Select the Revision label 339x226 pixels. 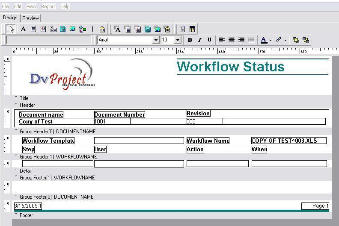[x=199, y=113]
